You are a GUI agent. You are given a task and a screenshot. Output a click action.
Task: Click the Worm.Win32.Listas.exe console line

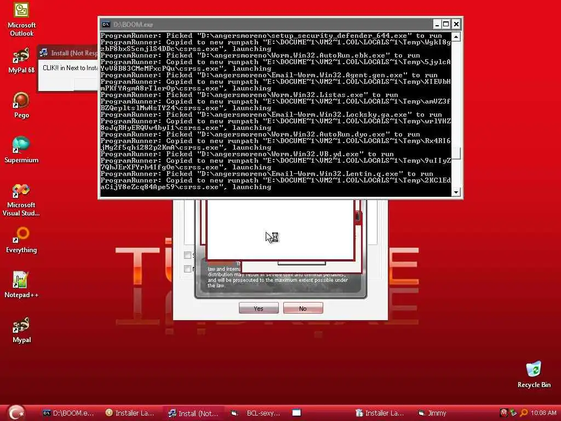coord(249,95)
